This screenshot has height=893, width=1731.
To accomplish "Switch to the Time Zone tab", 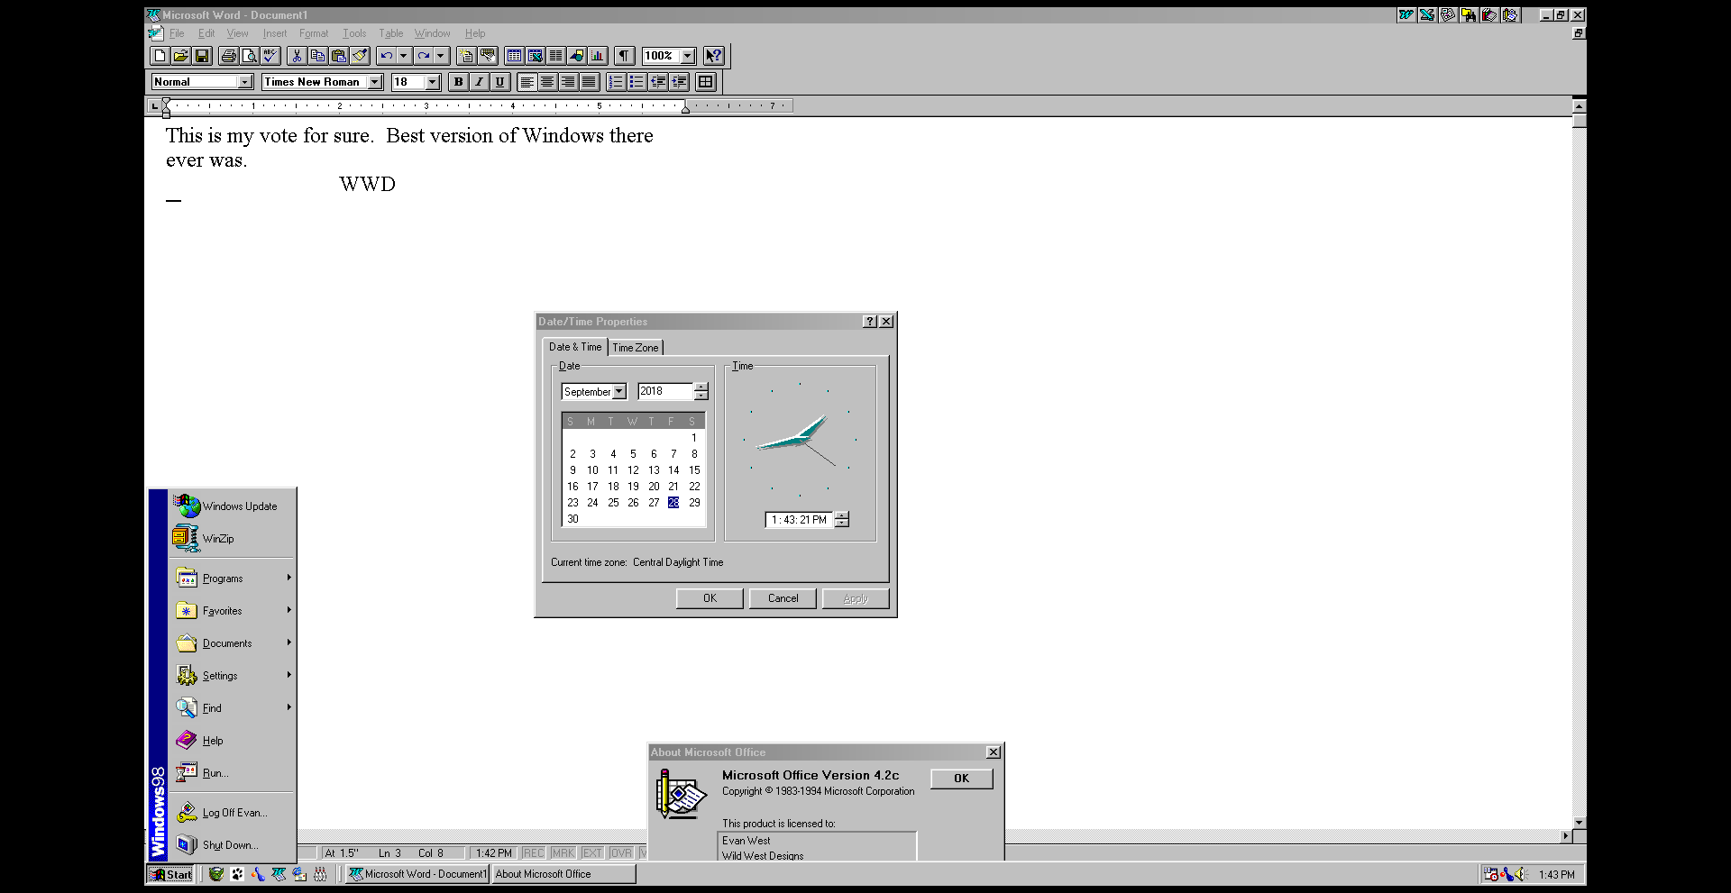I will coord(636,348).
